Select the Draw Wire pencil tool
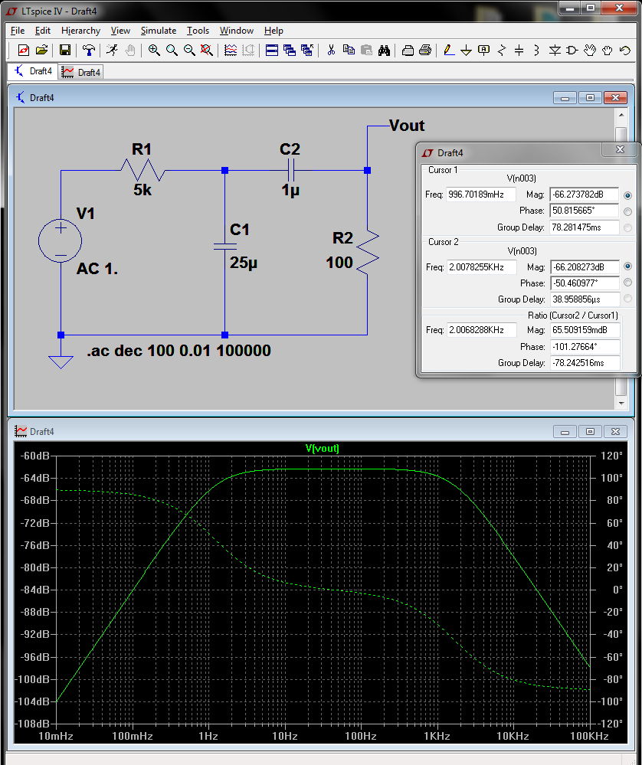Screen dimensions: 642x765 point(449,50)
